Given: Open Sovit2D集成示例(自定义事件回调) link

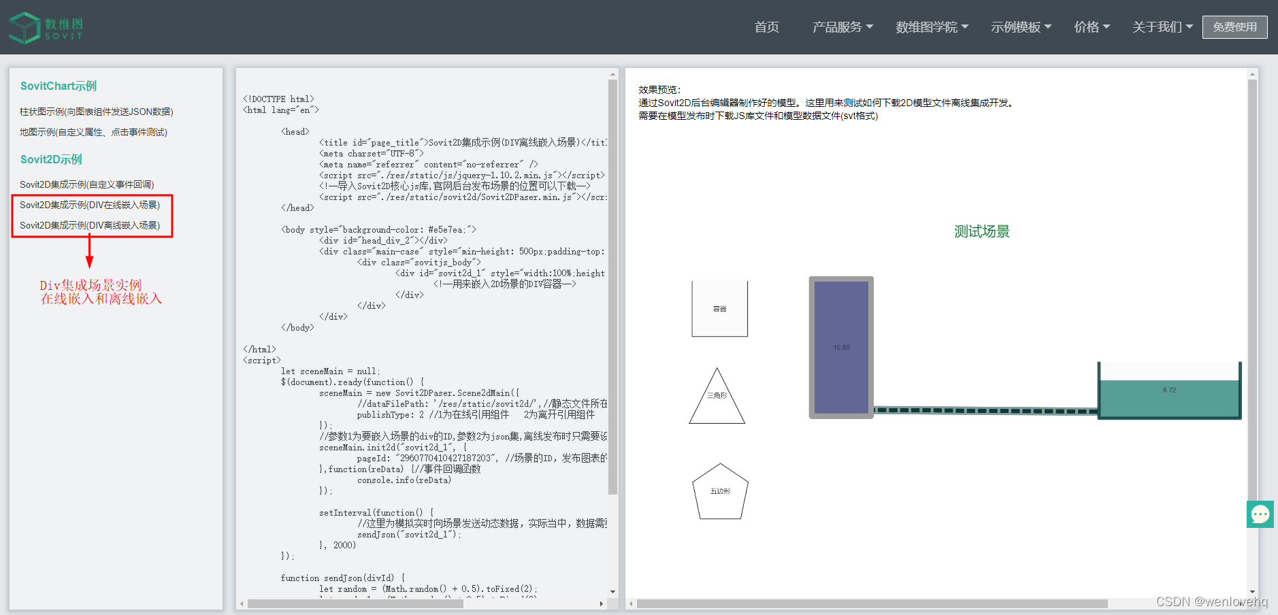Looking at the screenshot, I should (x=87, y=184).
